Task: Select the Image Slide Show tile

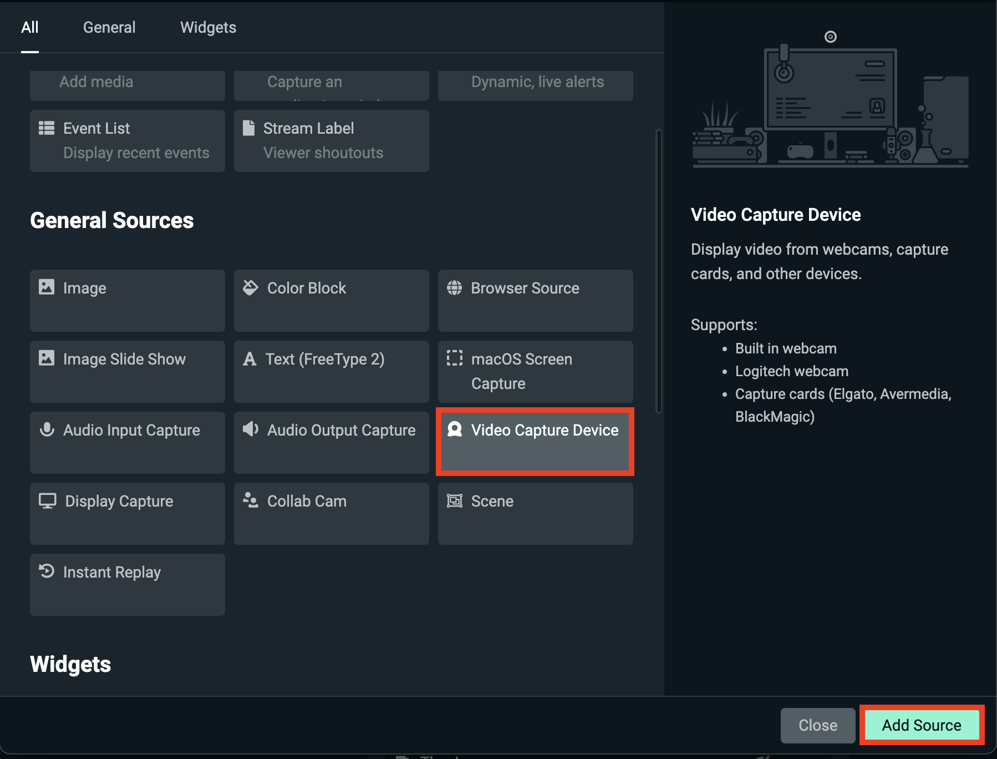Action: (127, 372)
